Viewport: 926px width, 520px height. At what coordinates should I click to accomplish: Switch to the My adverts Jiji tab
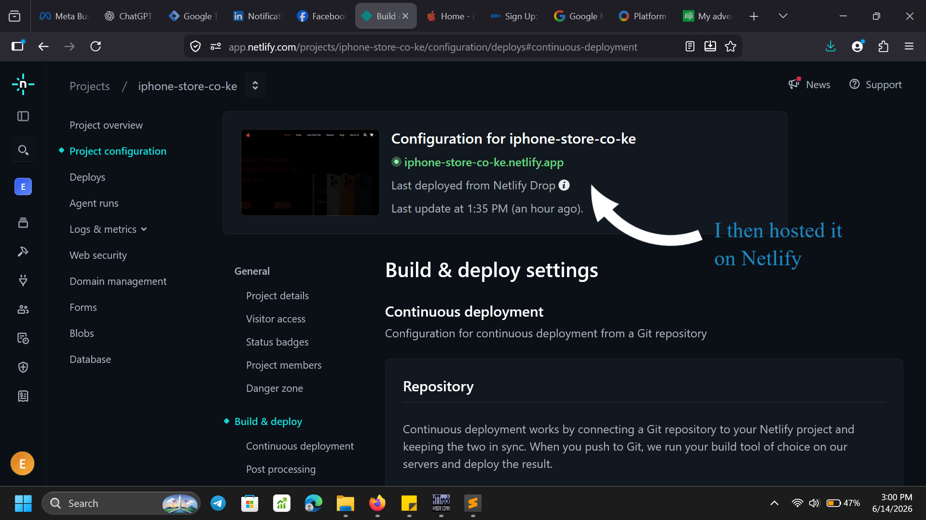708,16
